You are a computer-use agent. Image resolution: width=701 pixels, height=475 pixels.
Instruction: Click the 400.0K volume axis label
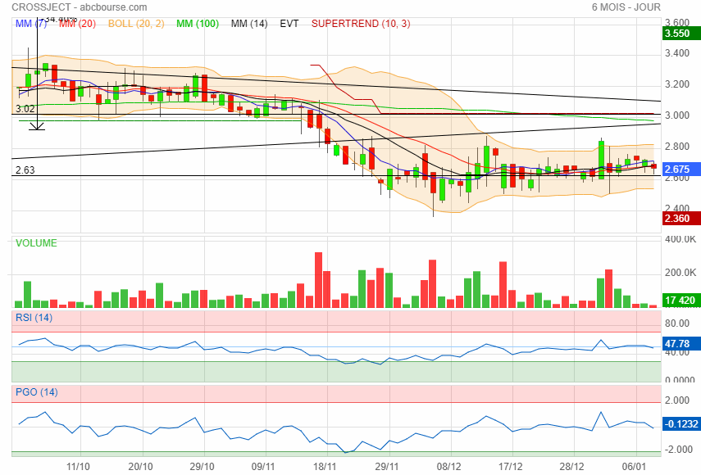(681, 239)
